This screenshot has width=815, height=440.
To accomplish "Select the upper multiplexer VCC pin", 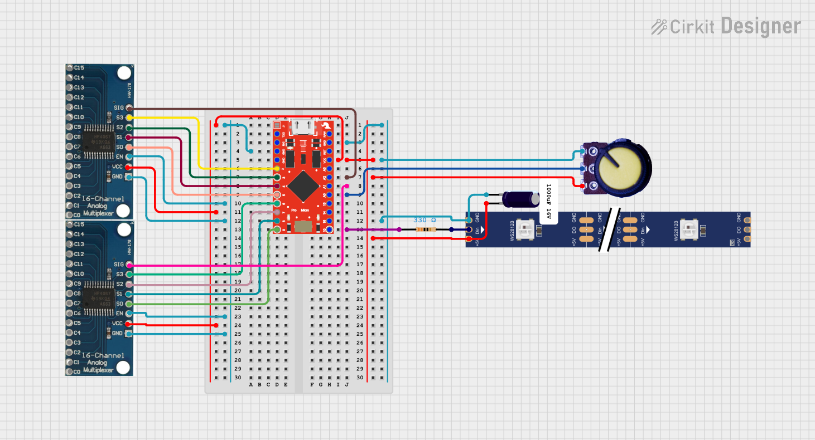I will pyautogui.click(x=129, y=167).
